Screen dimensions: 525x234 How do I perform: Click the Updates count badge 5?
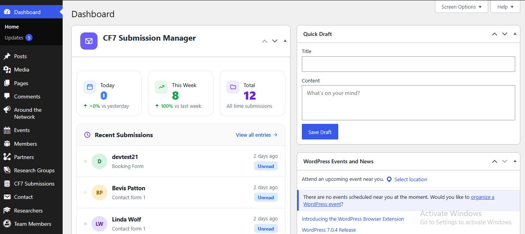tap(29, 38)
